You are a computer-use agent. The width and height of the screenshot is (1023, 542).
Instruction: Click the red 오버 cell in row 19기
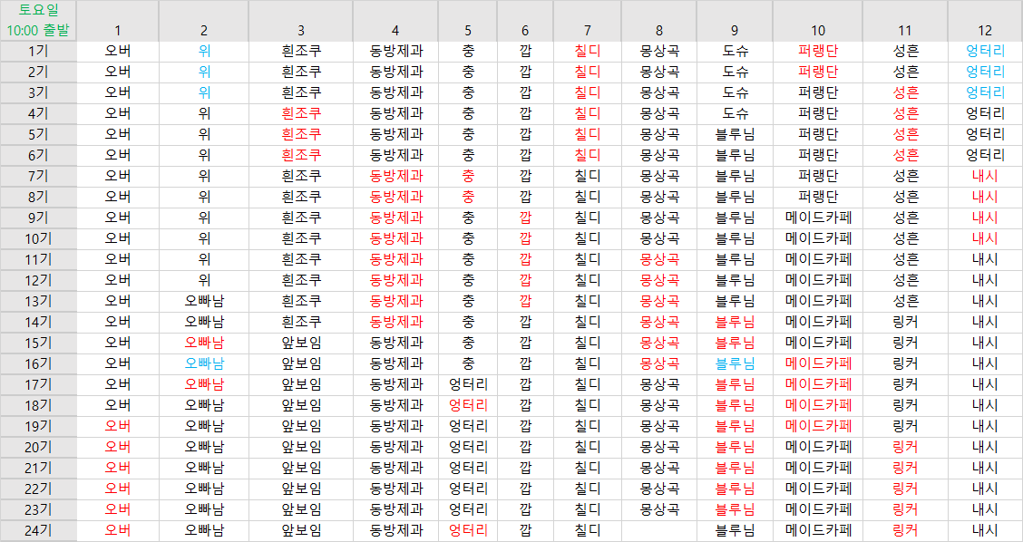coord(118,426)
